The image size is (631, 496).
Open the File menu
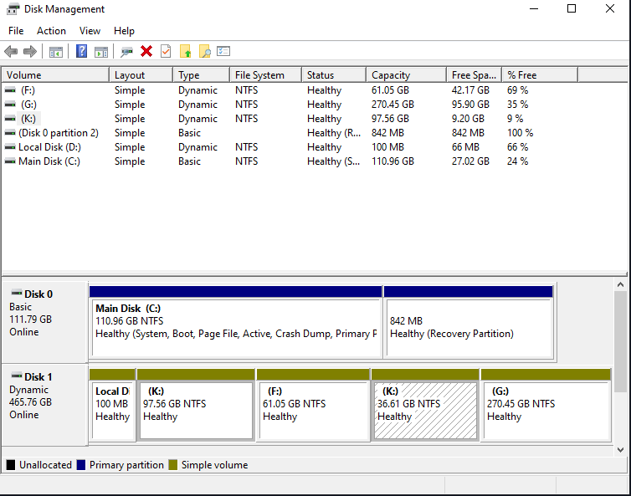coord(16,31)
